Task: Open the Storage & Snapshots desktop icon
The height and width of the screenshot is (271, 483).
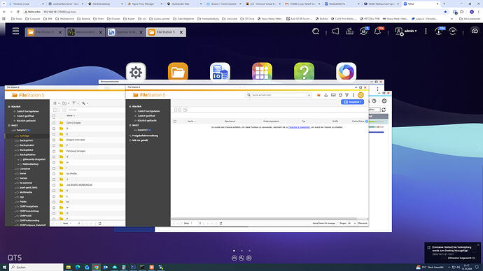Action: pyautogui.click(x=220, y=72)
